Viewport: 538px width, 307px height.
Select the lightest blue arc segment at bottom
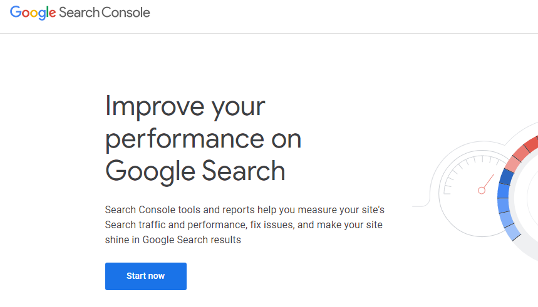pos(512,231)
